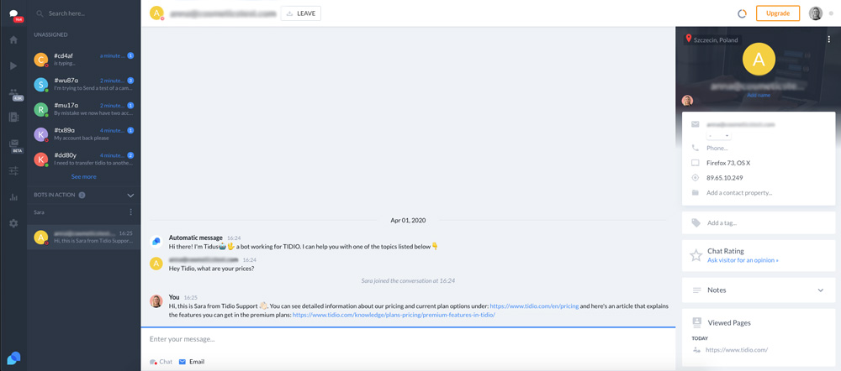The image size is (841, 371).
Task: Click Add name under visitor email
Action: click(759, 96)
